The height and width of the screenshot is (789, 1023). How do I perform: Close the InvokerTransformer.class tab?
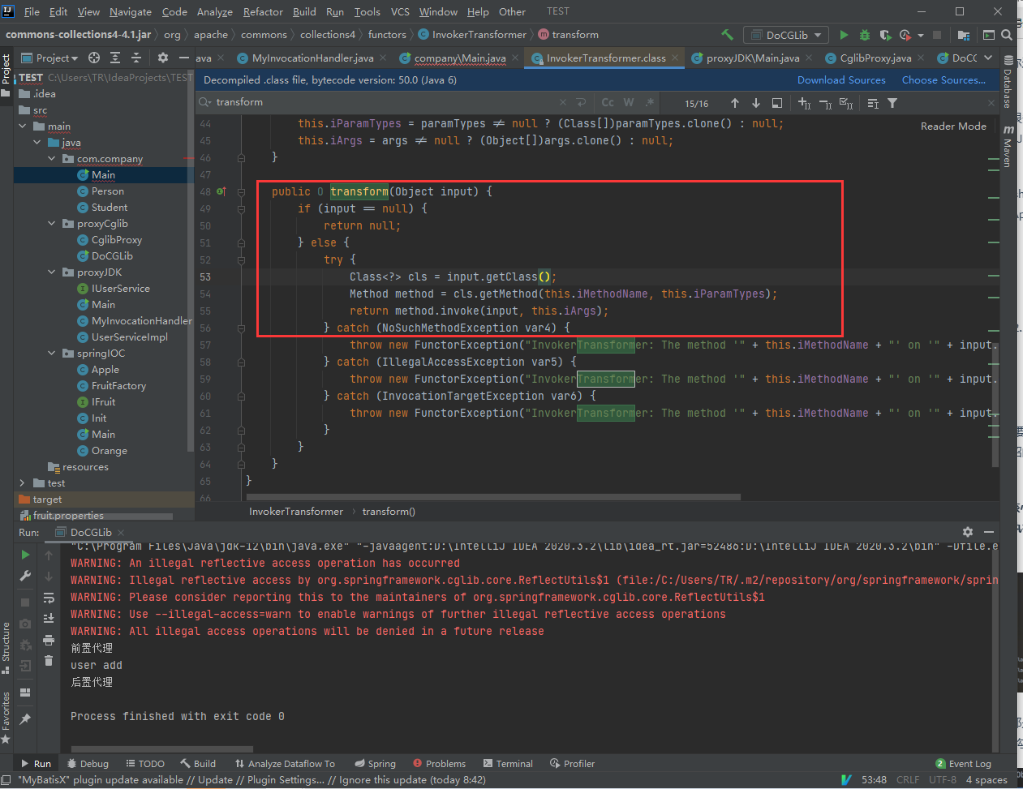[675, 58]
